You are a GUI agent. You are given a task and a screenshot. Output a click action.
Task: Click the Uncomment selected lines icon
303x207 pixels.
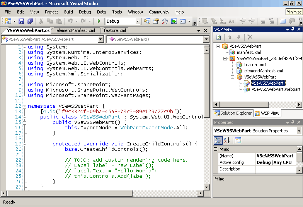[271, 21]
